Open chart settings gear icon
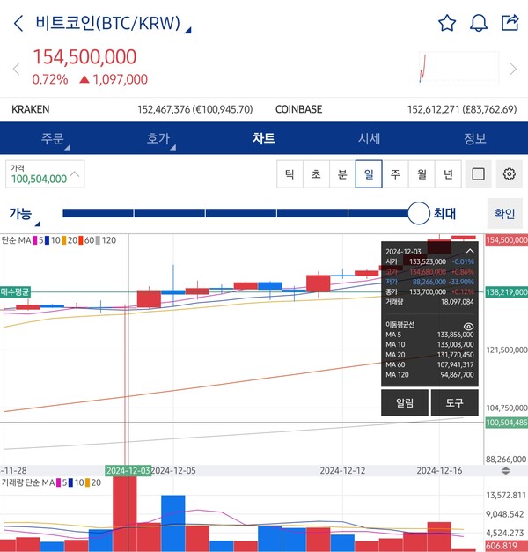This screenshot has width=528, height=552. tap(509, 174)
